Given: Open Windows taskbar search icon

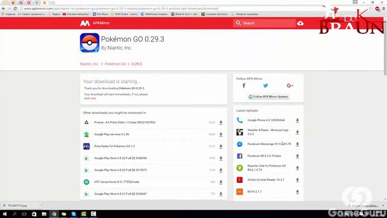Looking at the screenshot, I should (15, 214).
